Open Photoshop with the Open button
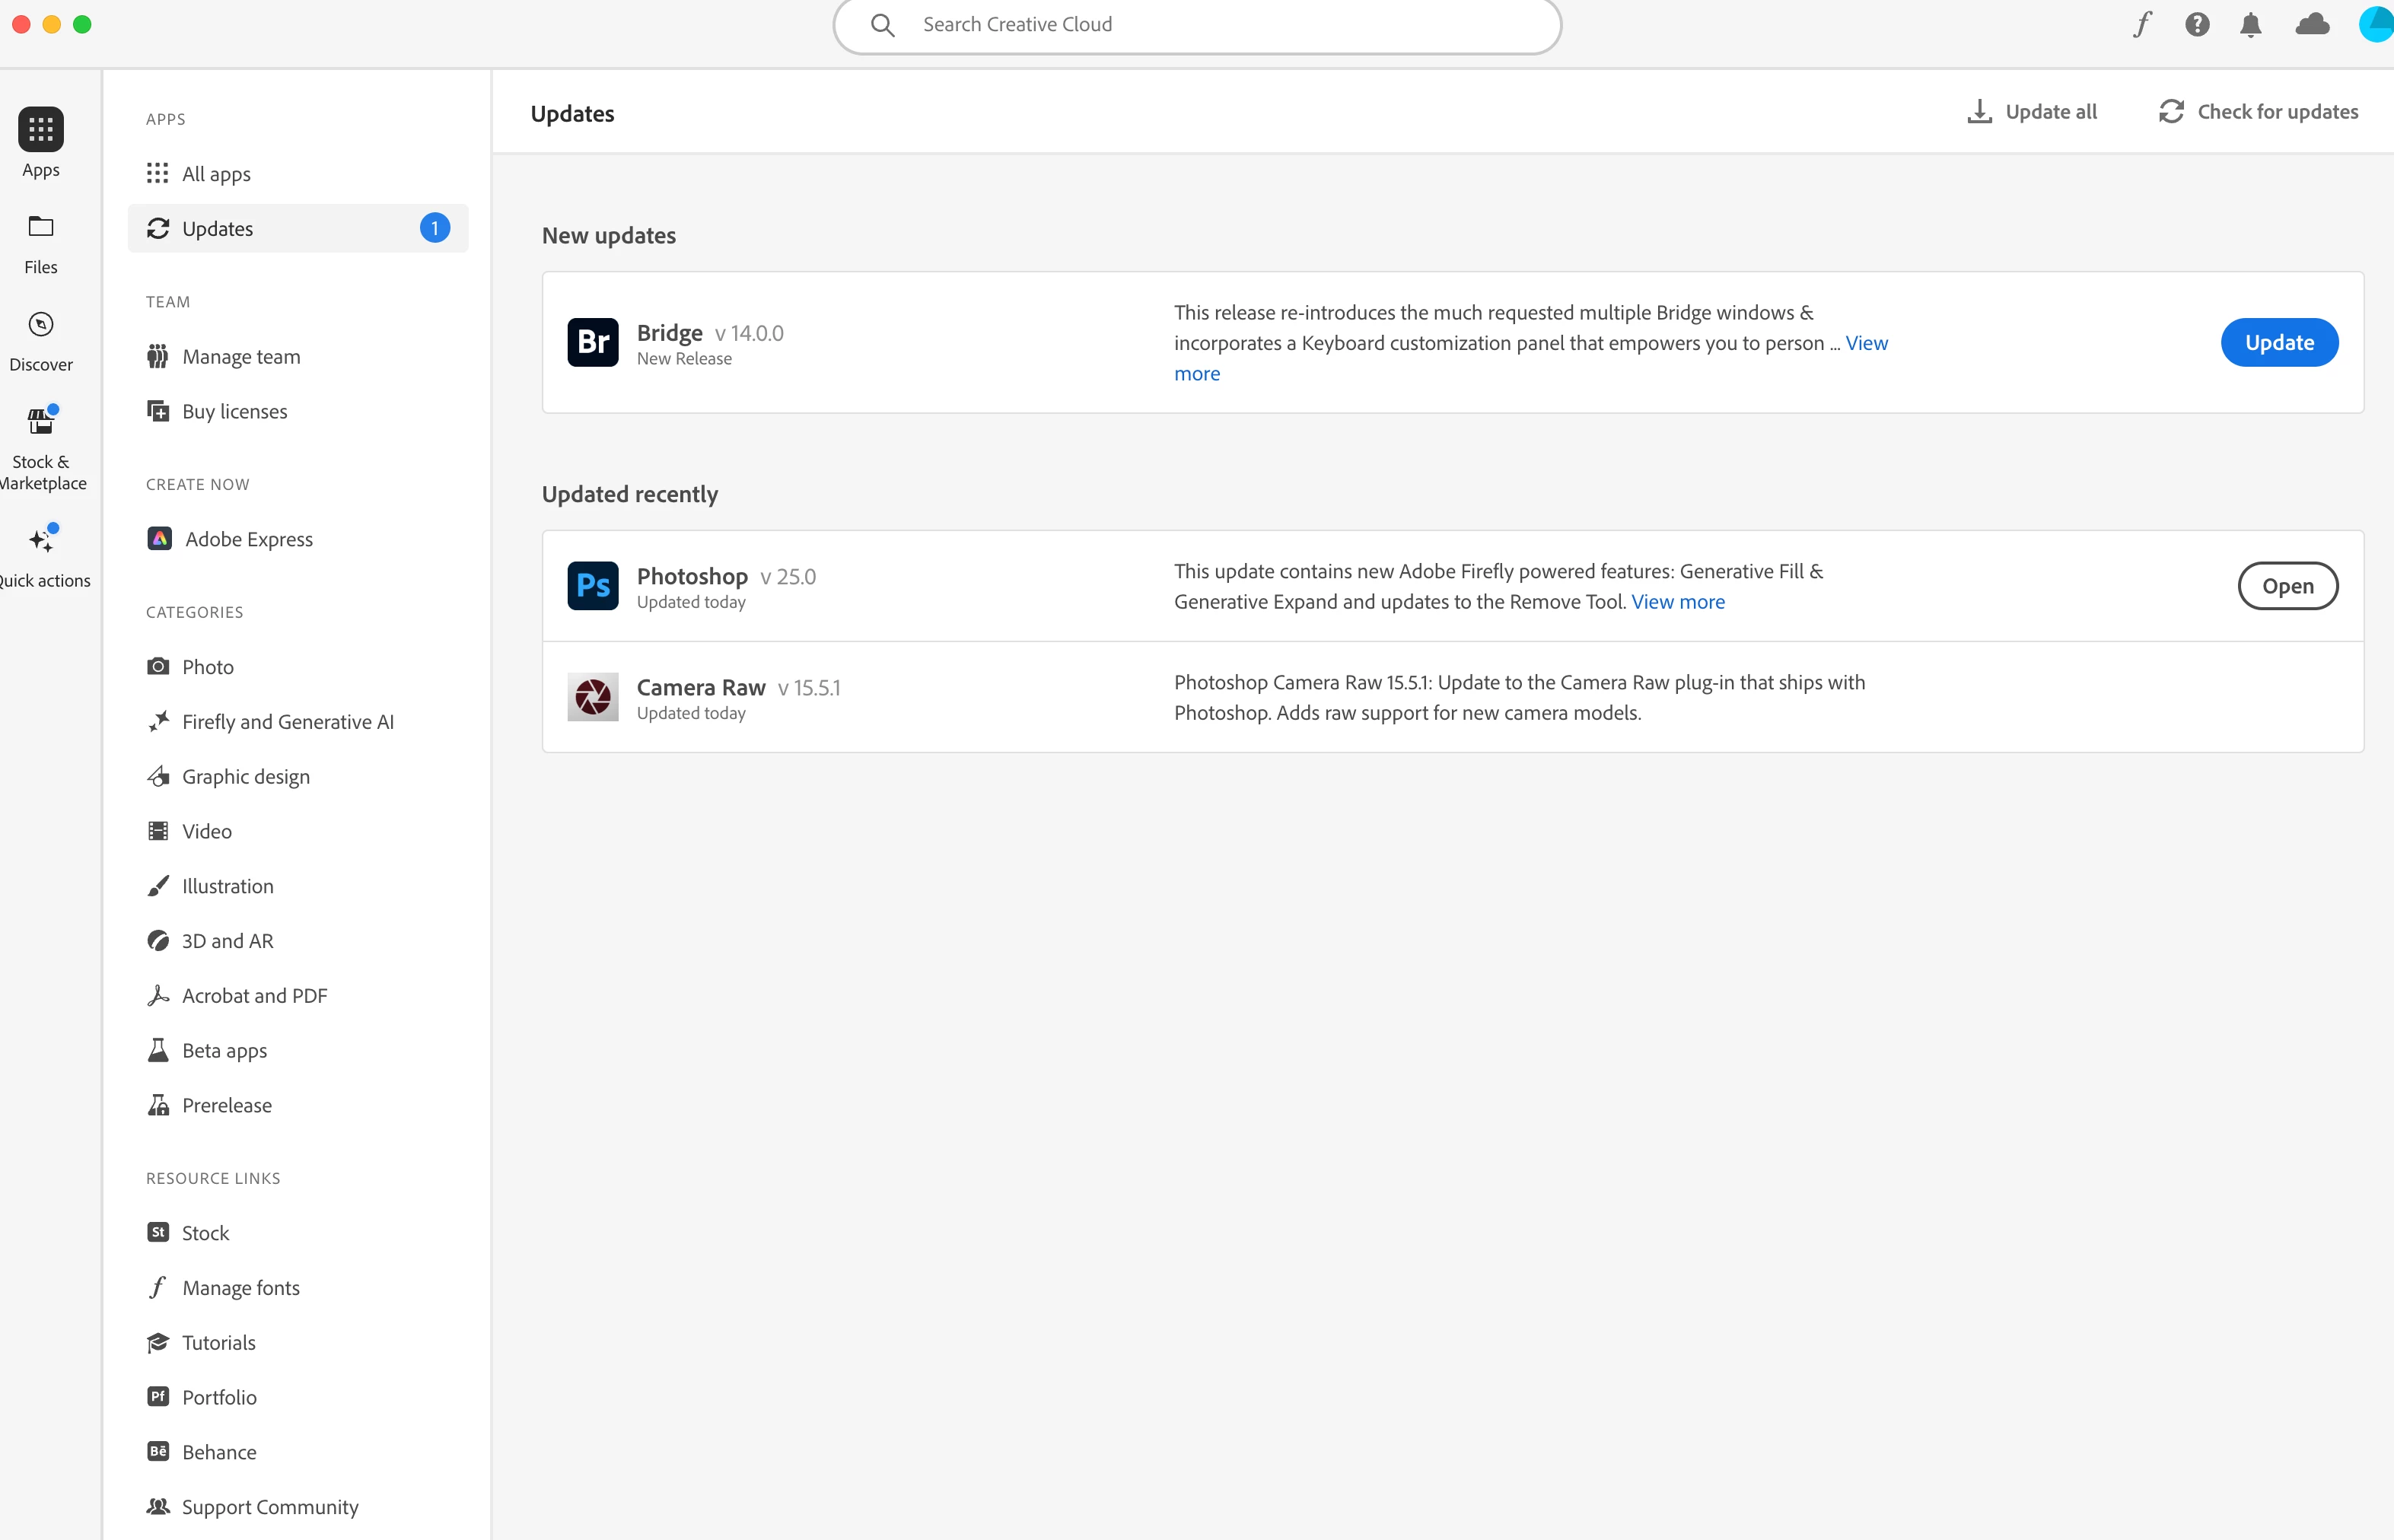The image size is (2394, 1540). point(2286,586)
